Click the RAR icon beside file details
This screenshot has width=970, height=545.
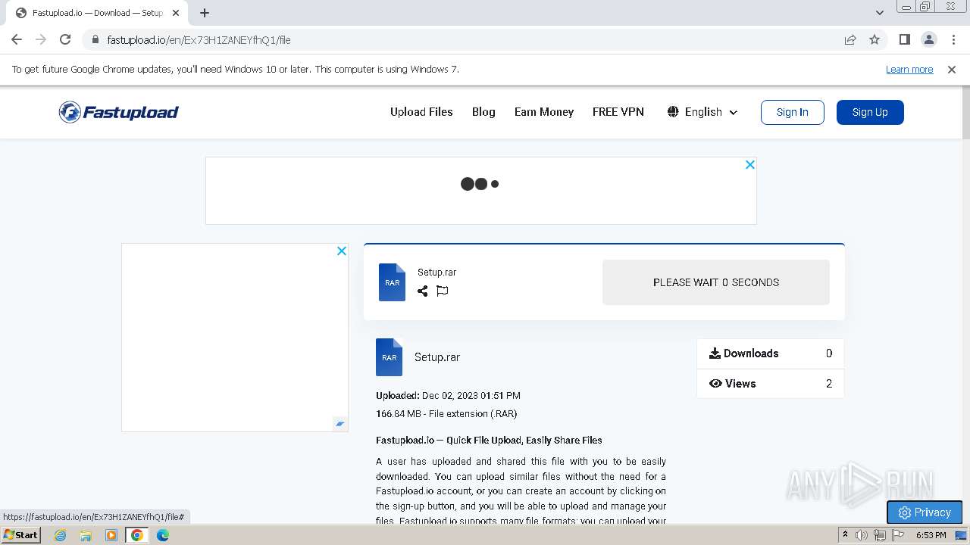tap(389, 357)
